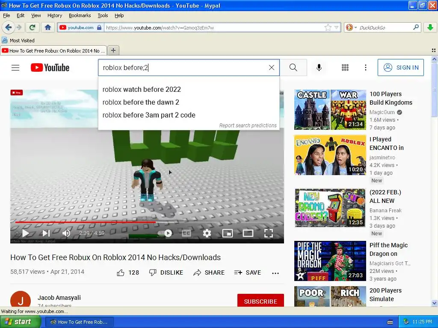Switch to theater mode

click(x=248, y=233)
